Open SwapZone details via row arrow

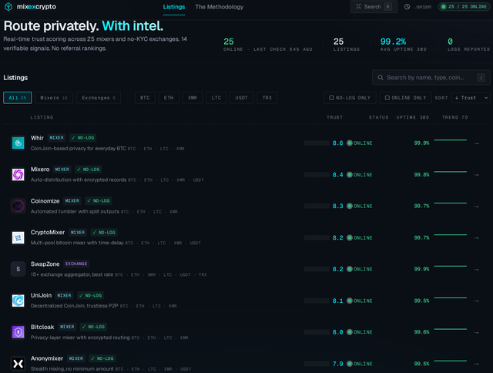pyautogui.click(x=477, y=270)
